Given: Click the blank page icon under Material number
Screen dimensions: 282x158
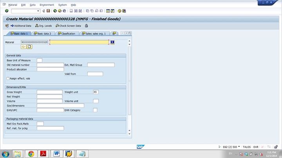Looking at the screenshot, I should point(29,47).
